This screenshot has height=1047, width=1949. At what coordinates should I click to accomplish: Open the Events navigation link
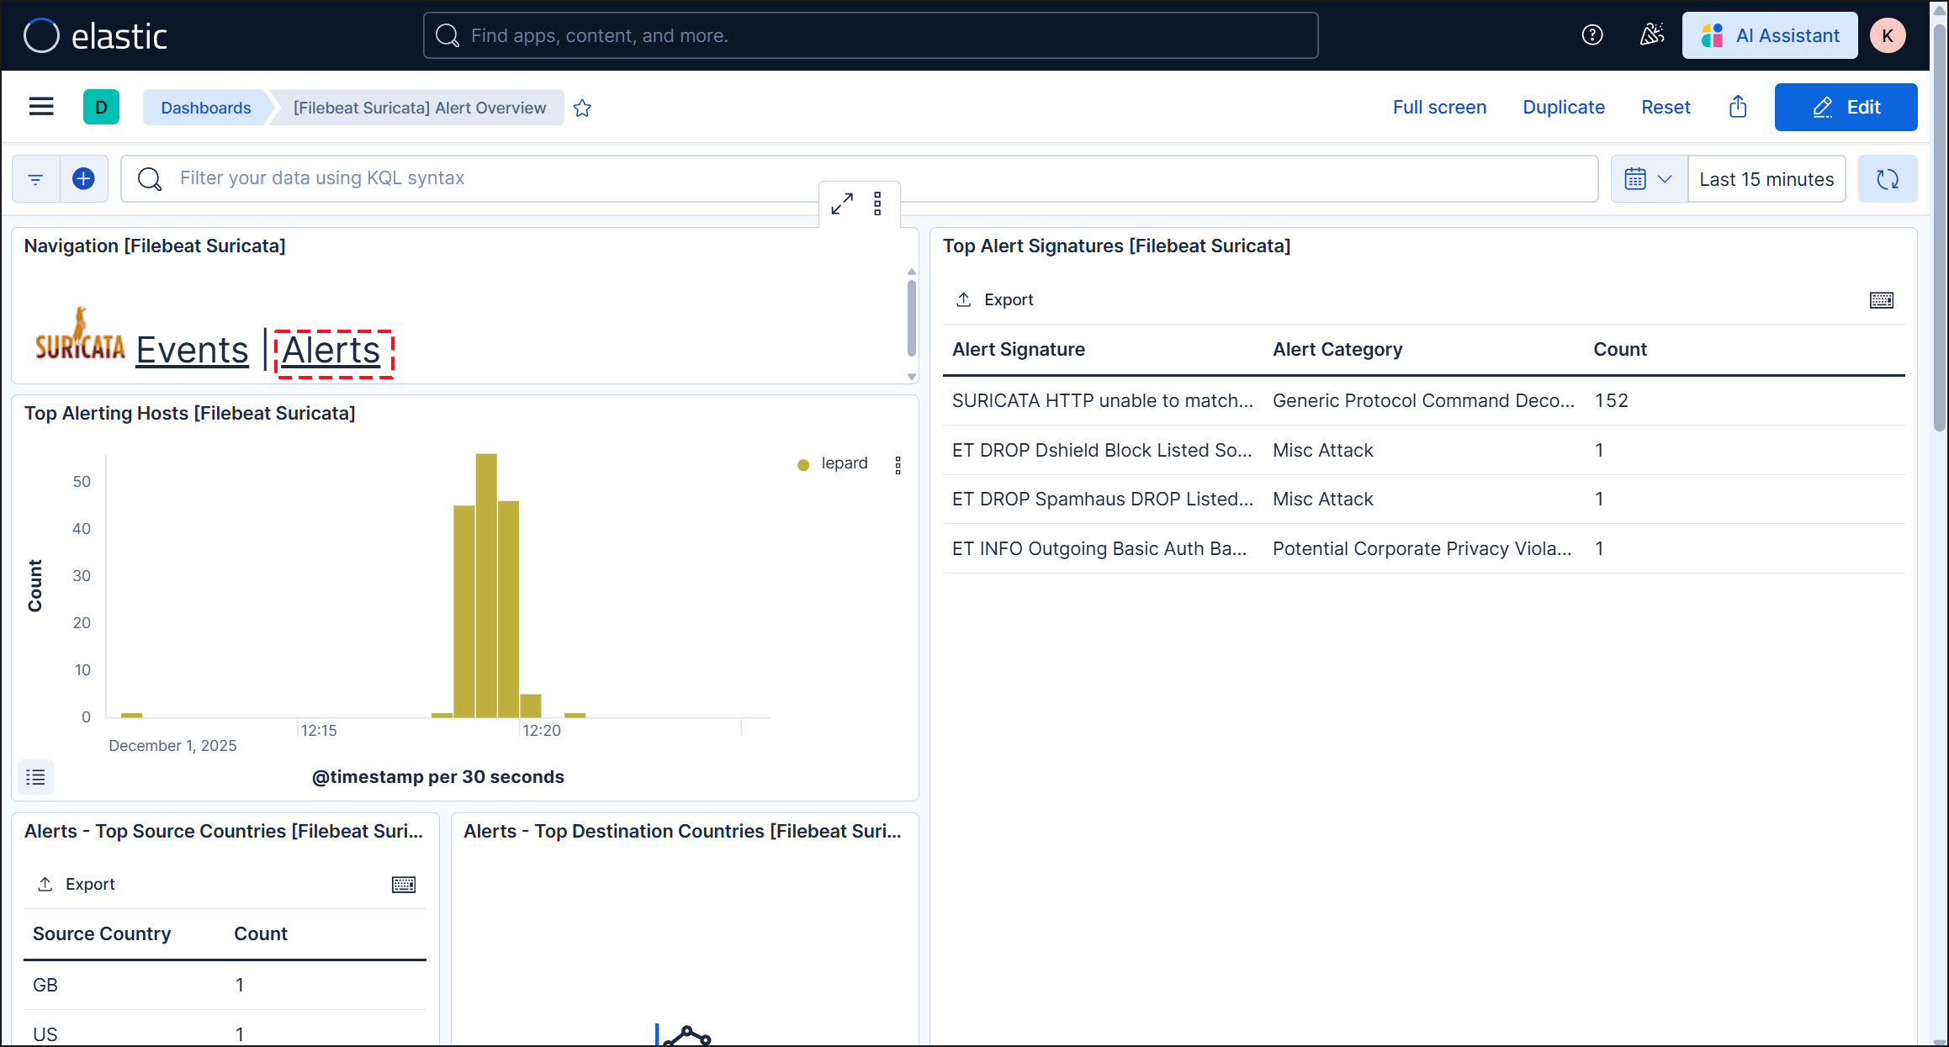[192, 350]
